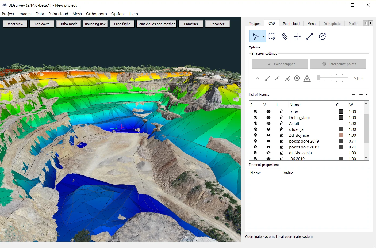This screenshot has height=248, width=376.
Task: Toggle lock on dt_iskolcenja layer
Action: click(282, 153)
